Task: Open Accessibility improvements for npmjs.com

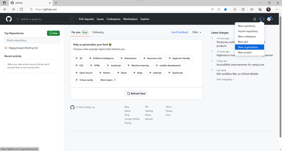Action: (x=240, y=65)
